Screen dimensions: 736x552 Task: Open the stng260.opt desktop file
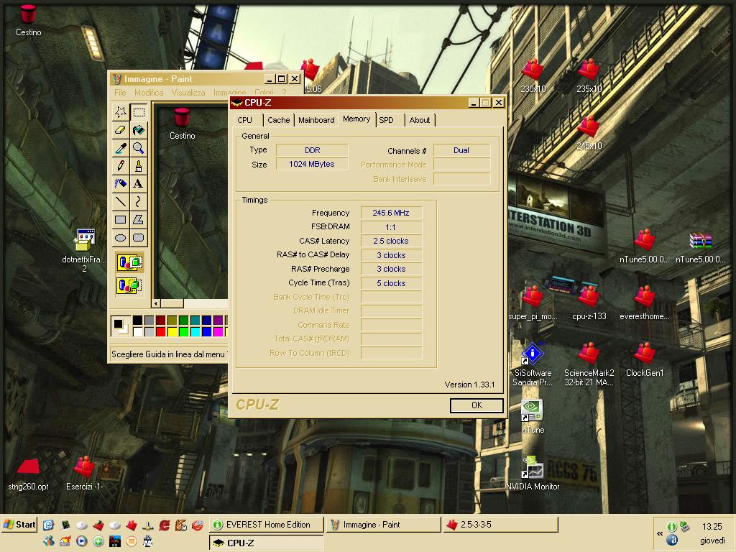point(28,474)
